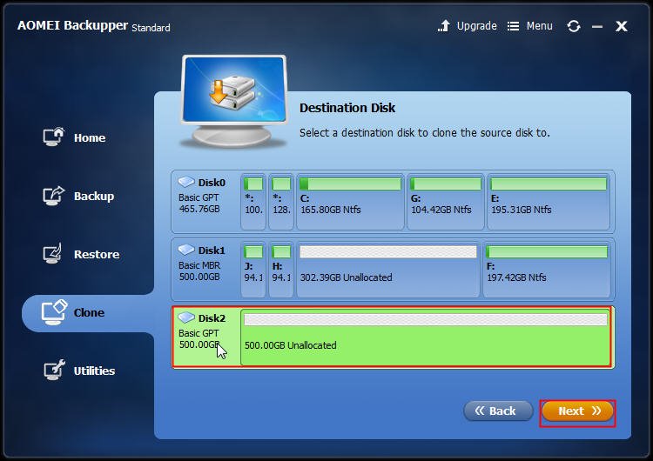Click the Utilities wrench icon
This screenshot has width=653, height=461.
tap(54, 371)
